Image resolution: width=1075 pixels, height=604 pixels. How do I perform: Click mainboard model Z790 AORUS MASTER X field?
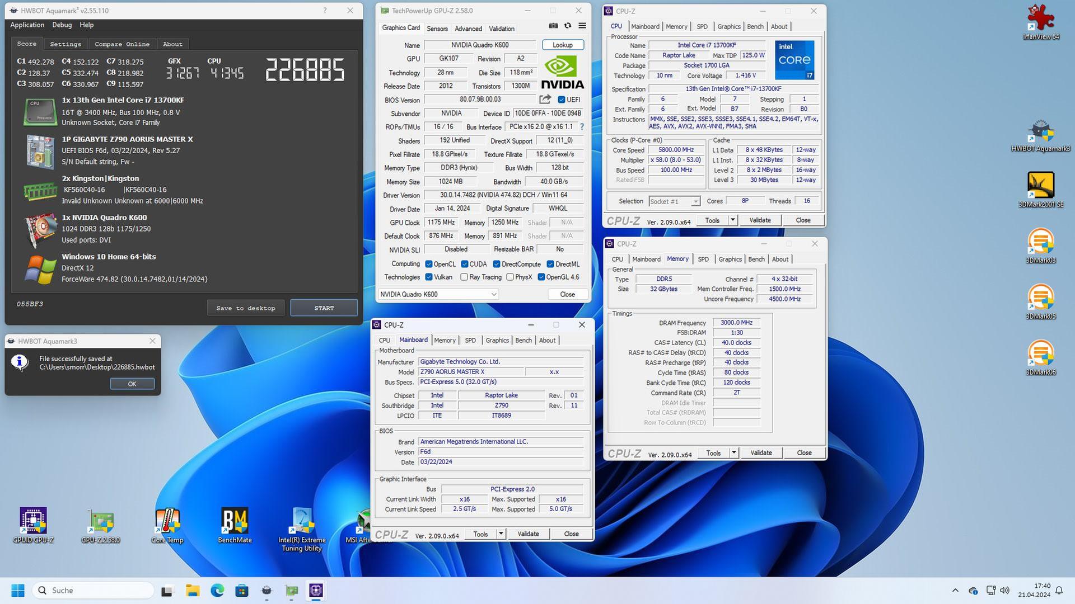[x=471, y=372]
